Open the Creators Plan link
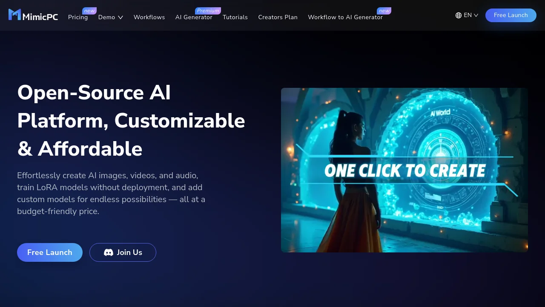The height and width of the screenshot is (307, 545). [278, 17]
